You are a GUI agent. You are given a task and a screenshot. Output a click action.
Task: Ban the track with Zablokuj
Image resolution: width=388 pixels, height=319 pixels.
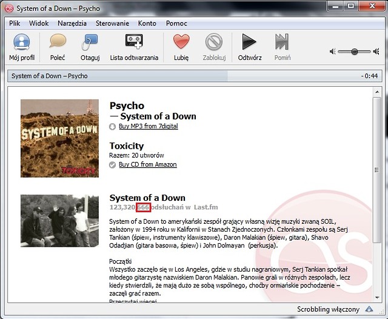tap(214, 47)
